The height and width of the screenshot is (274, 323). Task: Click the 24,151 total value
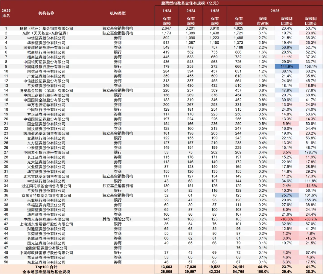coord(238,267)
